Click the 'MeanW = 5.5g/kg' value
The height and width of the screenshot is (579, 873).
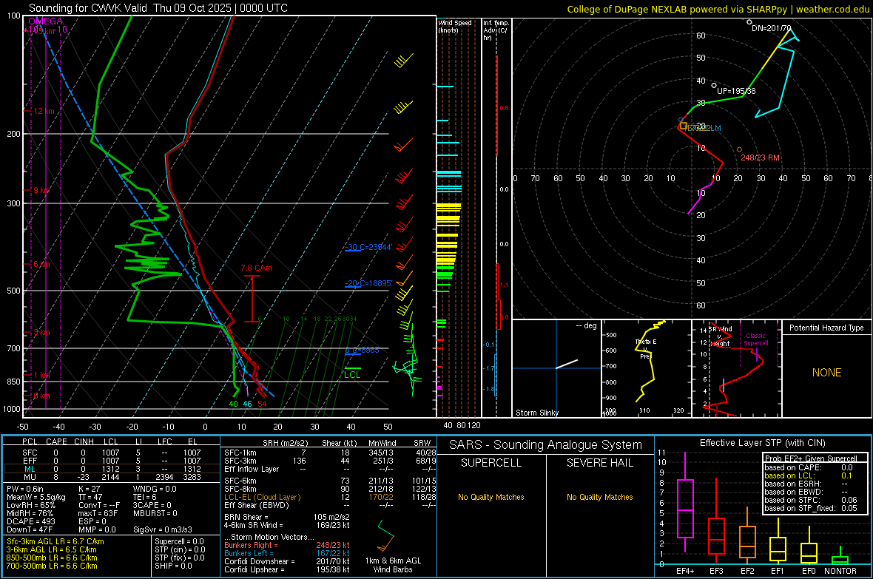36,497
